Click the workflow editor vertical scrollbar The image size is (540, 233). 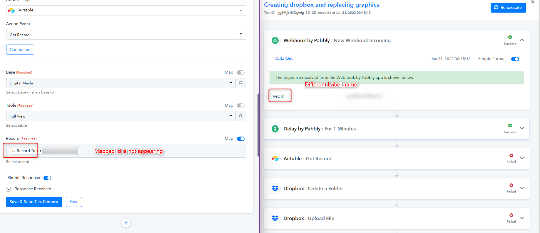click(258, 125)
